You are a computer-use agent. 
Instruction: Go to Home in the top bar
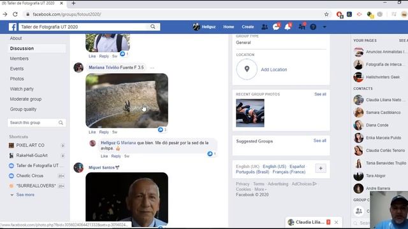[x=228, y=27]
